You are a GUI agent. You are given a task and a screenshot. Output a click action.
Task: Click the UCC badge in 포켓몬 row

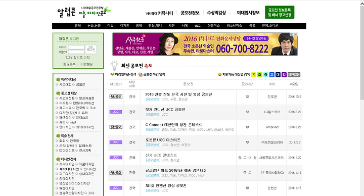click(116, 142)
